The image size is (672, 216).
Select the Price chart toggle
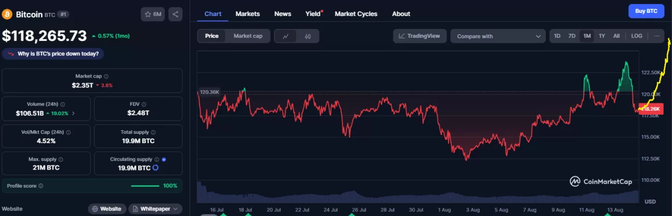tap(211, 36)
